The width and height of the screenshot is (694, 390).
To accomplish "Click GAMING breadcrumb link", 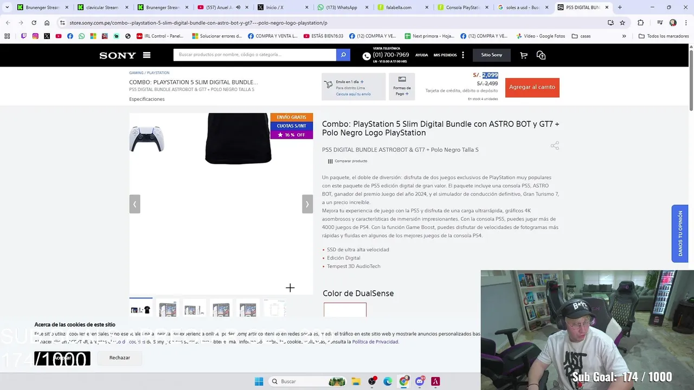I will (x=136, y=73).
